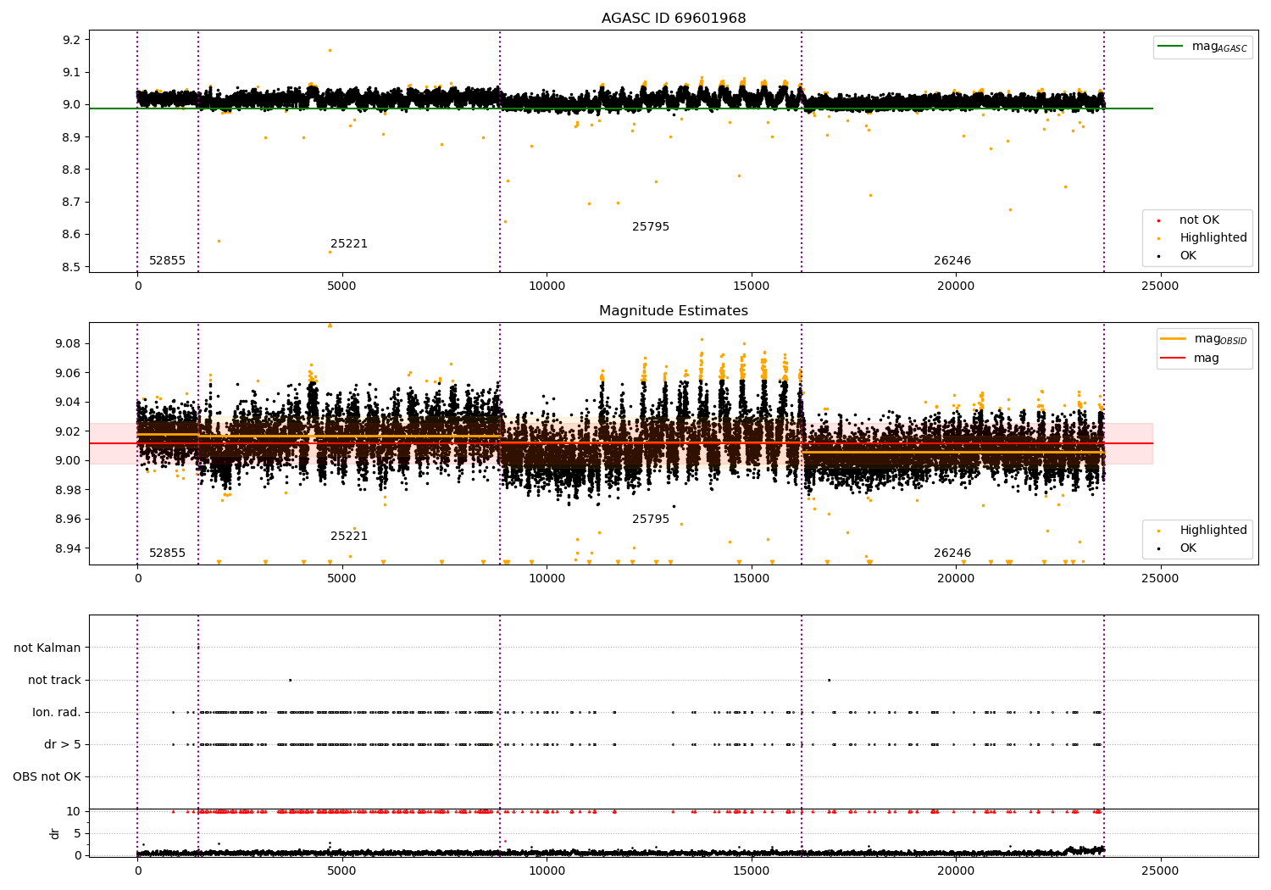Click the Highlighted legend entry in the top plot
Screen dimensions: 1271x890
1202,238
